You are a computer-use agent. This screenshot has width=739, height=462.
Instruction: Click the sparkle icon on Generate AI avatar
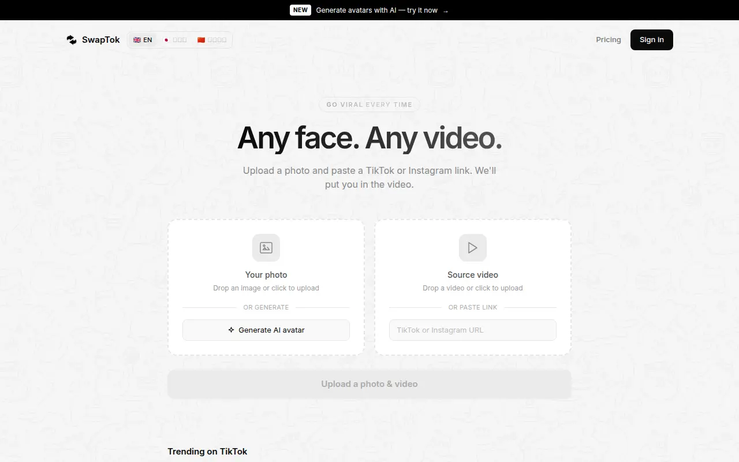coord(231,330)
